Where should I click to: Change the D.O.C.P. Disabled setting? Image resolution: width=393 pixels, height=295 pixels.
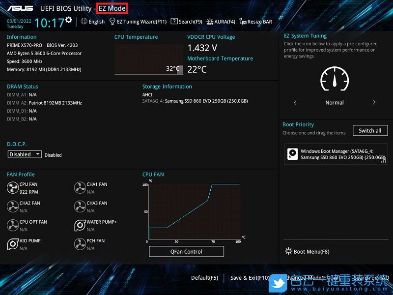coord(24,154)
